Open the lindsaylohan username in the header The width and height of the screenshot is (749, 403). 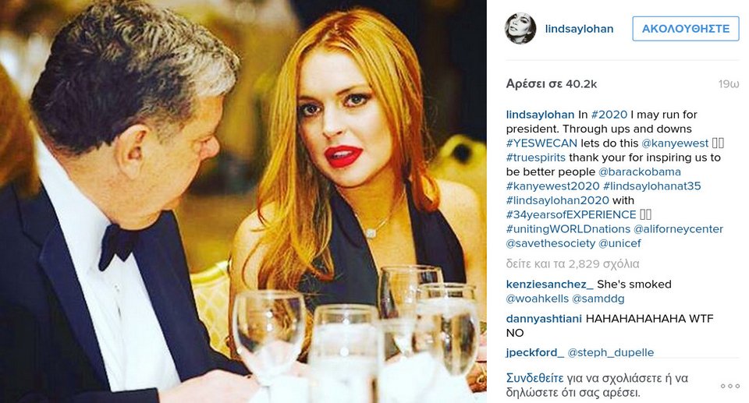point(579,29)
